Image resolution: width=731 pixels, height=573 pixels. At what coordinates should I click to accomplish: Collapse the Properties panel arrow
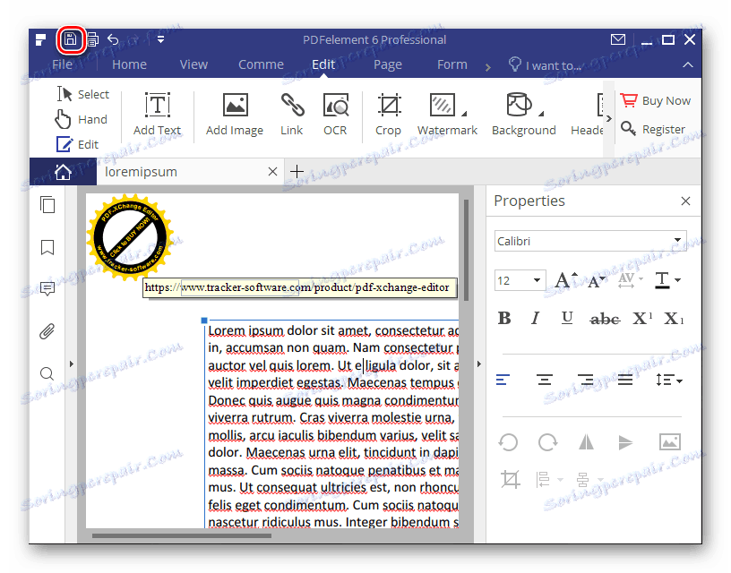click(479, 363)
